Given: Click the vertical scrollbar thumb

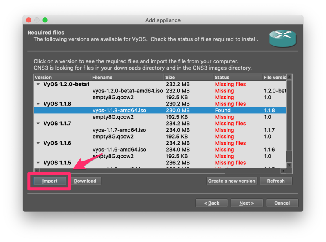Looking at the screenshot, I should pyautogui.click(x=289, y=116).
